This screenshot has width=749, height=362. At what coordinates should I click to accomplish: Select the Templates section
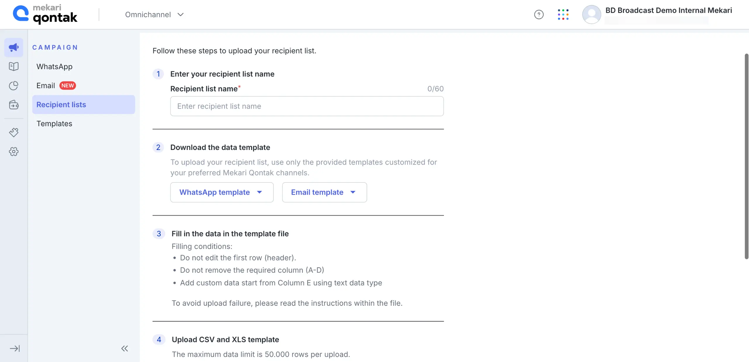pyautogui.click(x=54, y=123)
